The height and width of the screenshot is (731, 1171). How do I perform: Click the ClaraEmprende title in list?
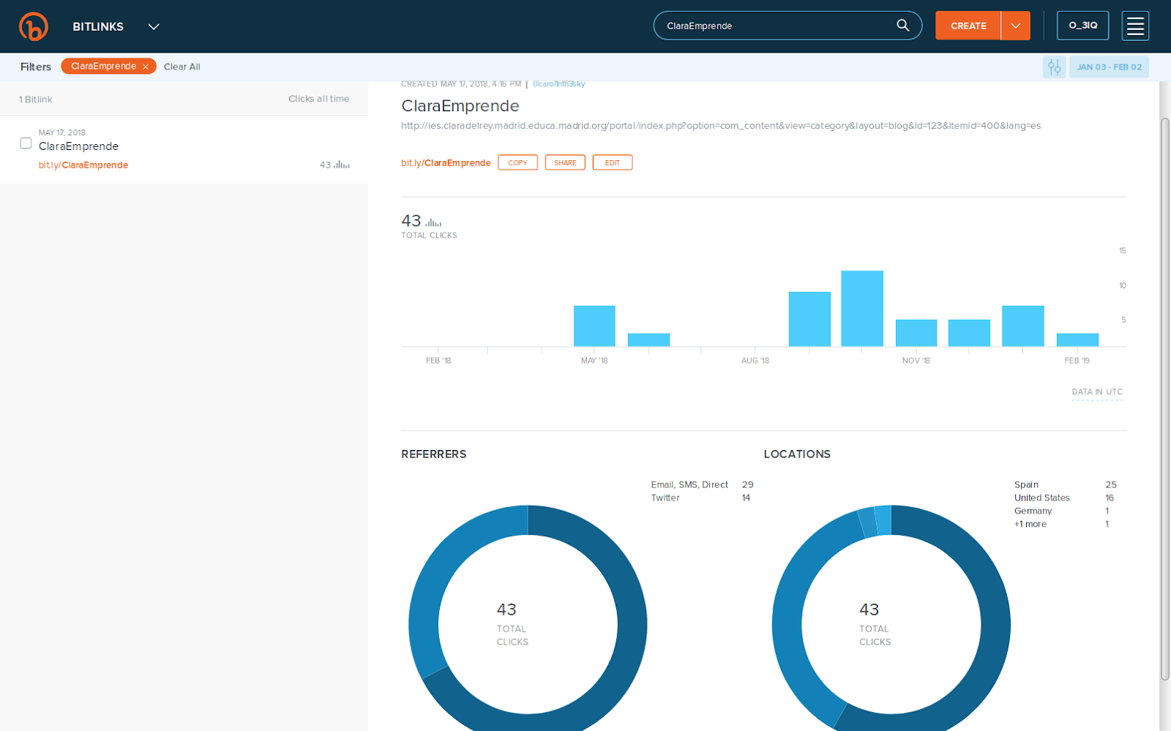pos(78,146)
